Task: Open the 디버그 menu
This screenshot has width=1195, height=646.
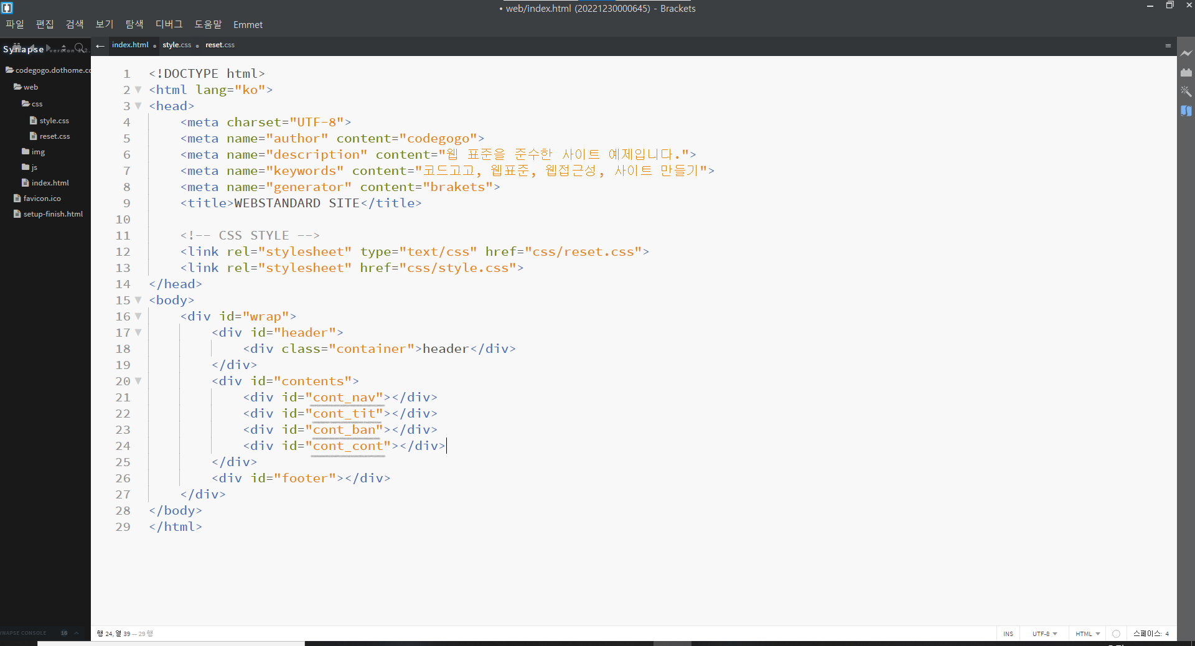Action: click(169, 24)
